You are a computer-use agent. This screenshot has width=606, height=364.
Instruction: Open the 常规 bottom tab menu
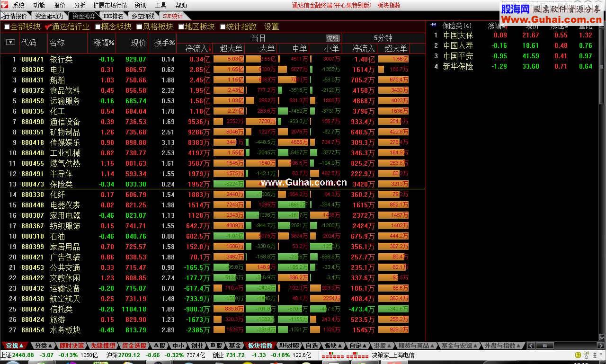pyautogui.click(x=15, y=346)
